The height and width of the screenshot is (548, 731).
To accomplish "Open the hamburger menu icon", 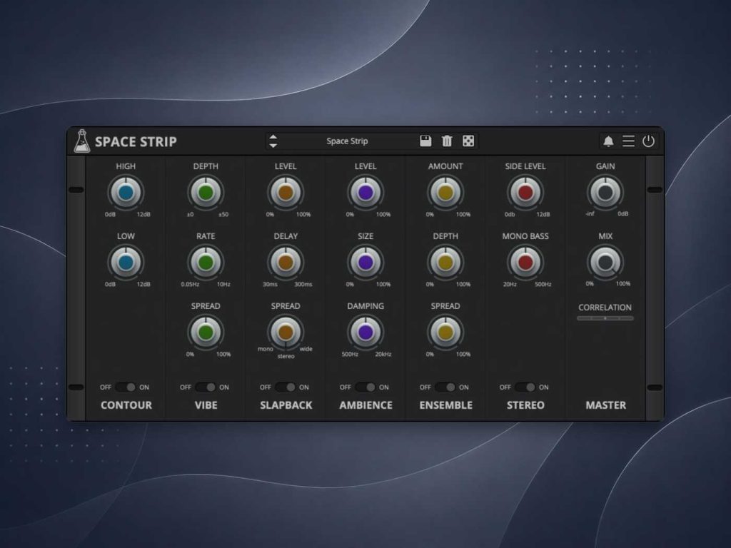I will 628,141.
